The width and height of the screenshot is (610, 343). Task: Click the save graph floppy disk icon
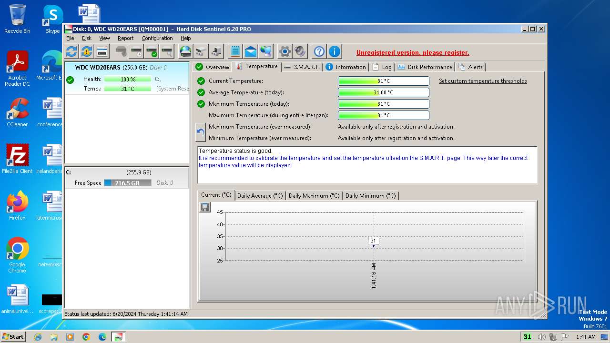tap(205, 207)
